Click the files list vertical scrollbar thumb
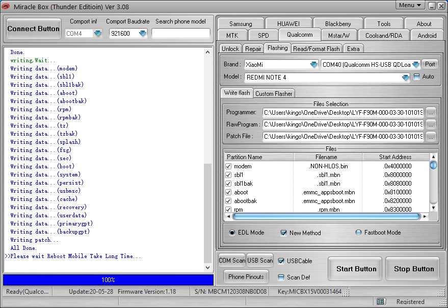This screenshot has width=448, height=308. pyautogui.click(x=433, y=165)
